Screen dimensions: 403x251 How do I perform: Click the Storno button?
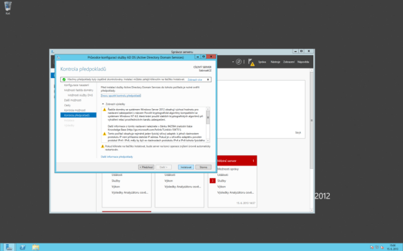(204, 168)
